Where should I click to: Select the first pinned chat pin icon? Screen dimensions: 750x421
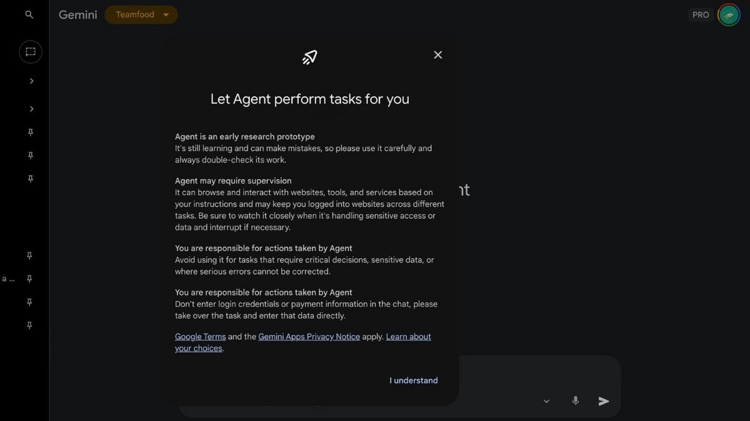click(x=30, y=132)
